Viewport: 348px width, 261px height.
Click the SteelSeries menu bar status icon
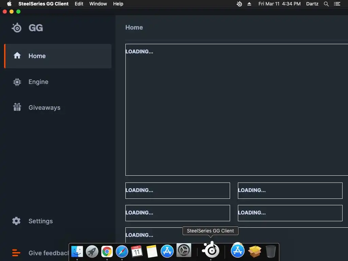pos(239,4)
